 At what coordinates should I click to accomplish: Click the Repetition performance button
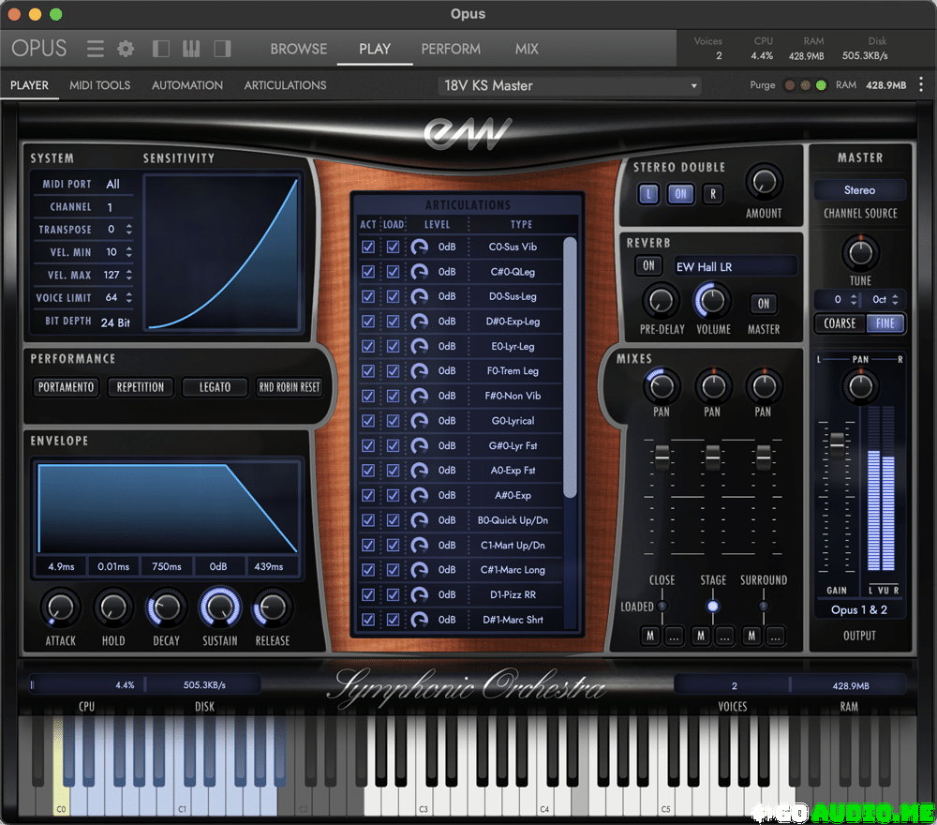click(x=140, y=387)
